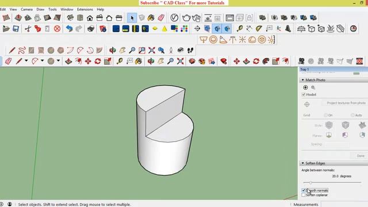Image resolution: width=368 pixels, height=207 pixels.
Task: Switch to Front view house icon
Action: click(x=90, y=18)
